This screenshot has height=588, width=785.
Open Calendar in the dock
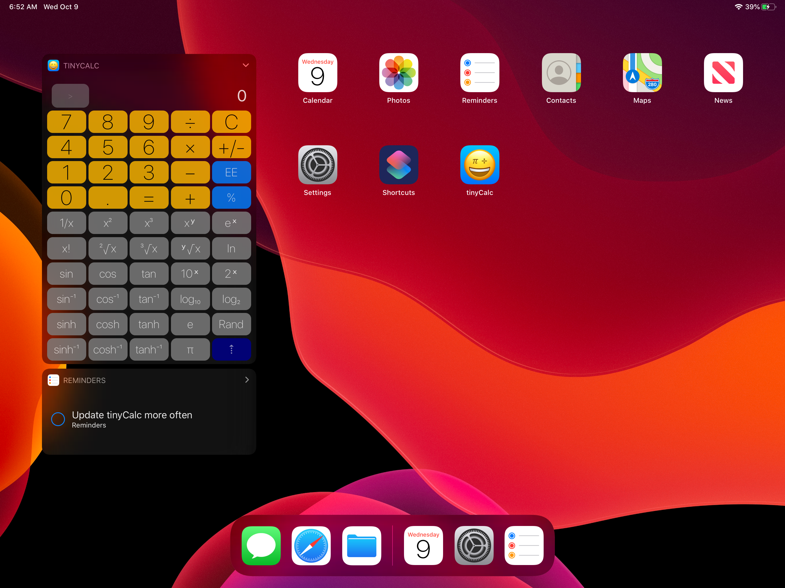pos(423,546)
